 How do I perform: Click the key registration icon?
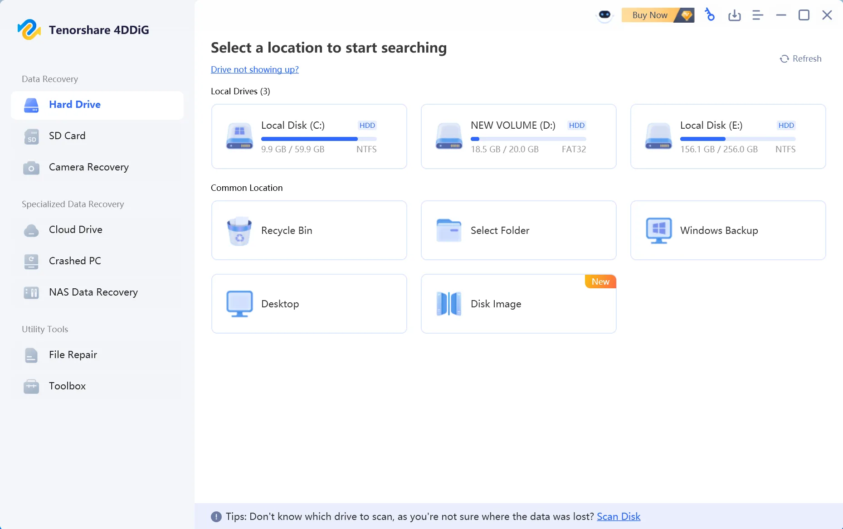tap(710, 15)
